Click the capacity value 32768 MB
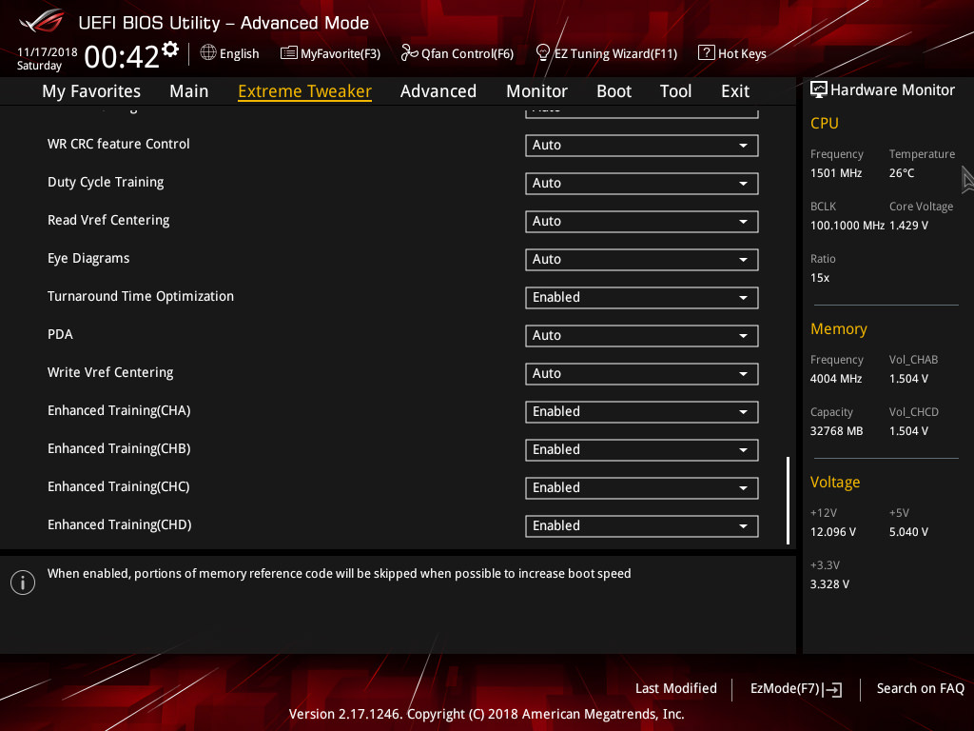 (837, 431)
